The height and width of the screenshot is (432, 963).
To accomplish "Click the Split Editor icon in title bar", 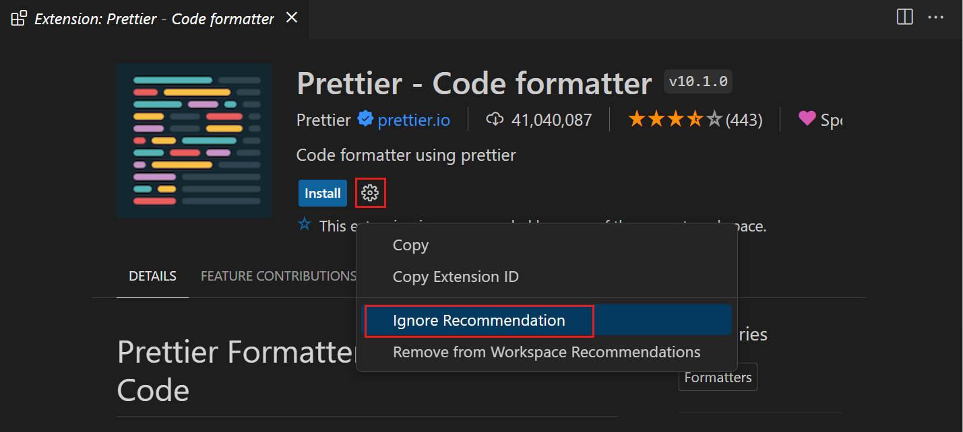I will click(x=904, y=17).
